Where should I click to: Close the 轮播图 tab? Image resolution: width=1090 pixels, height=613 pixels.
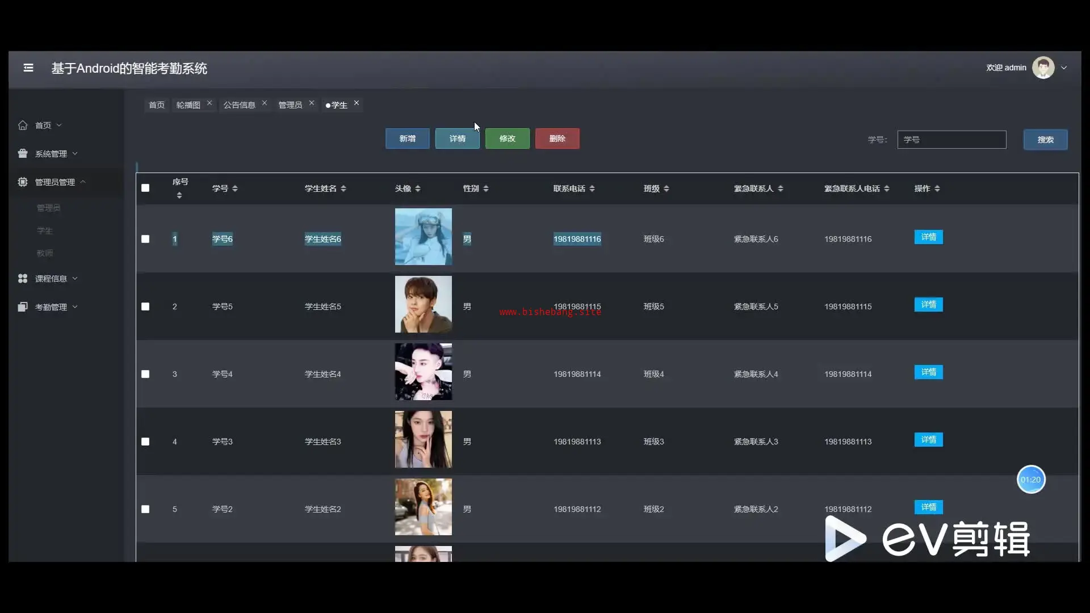coord(209,103)
